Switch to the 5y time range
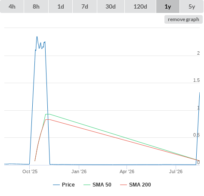This screenshot has height=196, width=204. click(x=192, y=6)
